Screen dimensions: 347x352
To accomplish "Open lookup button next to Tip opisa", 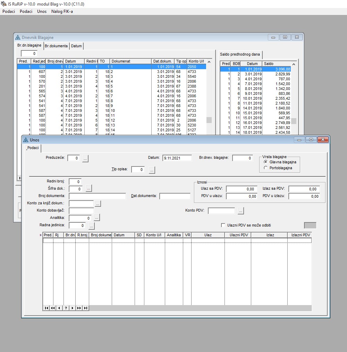I will point(152,170).
